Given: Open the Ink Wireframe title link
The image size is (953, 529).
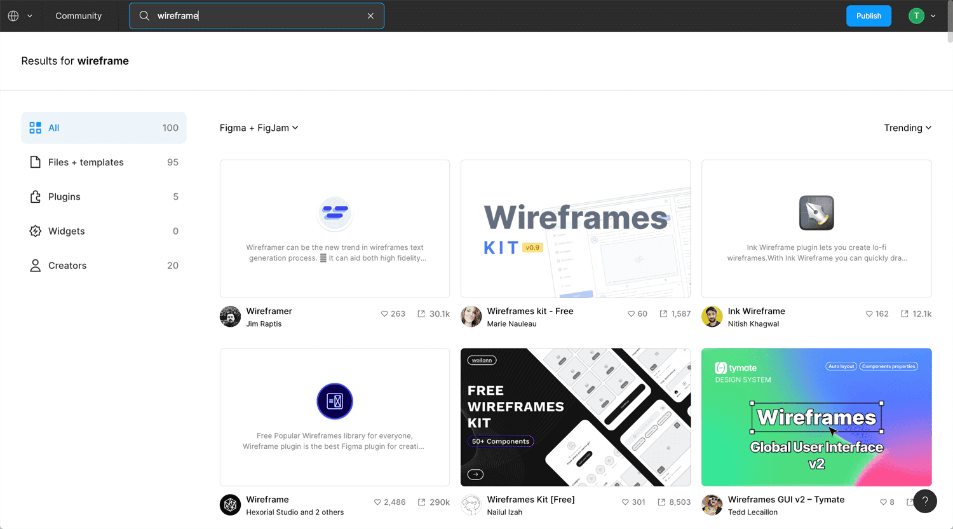Looking at the screenshot, I should tap(756, 311).
